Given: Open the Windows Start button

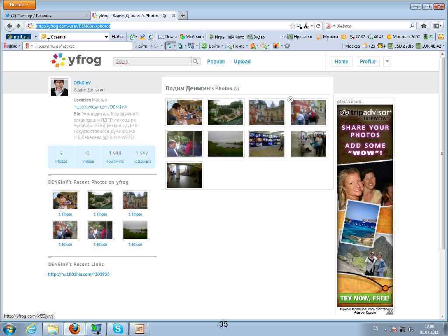Looking at the screenshot, I should pyautogui.click(x=9, y=329).
